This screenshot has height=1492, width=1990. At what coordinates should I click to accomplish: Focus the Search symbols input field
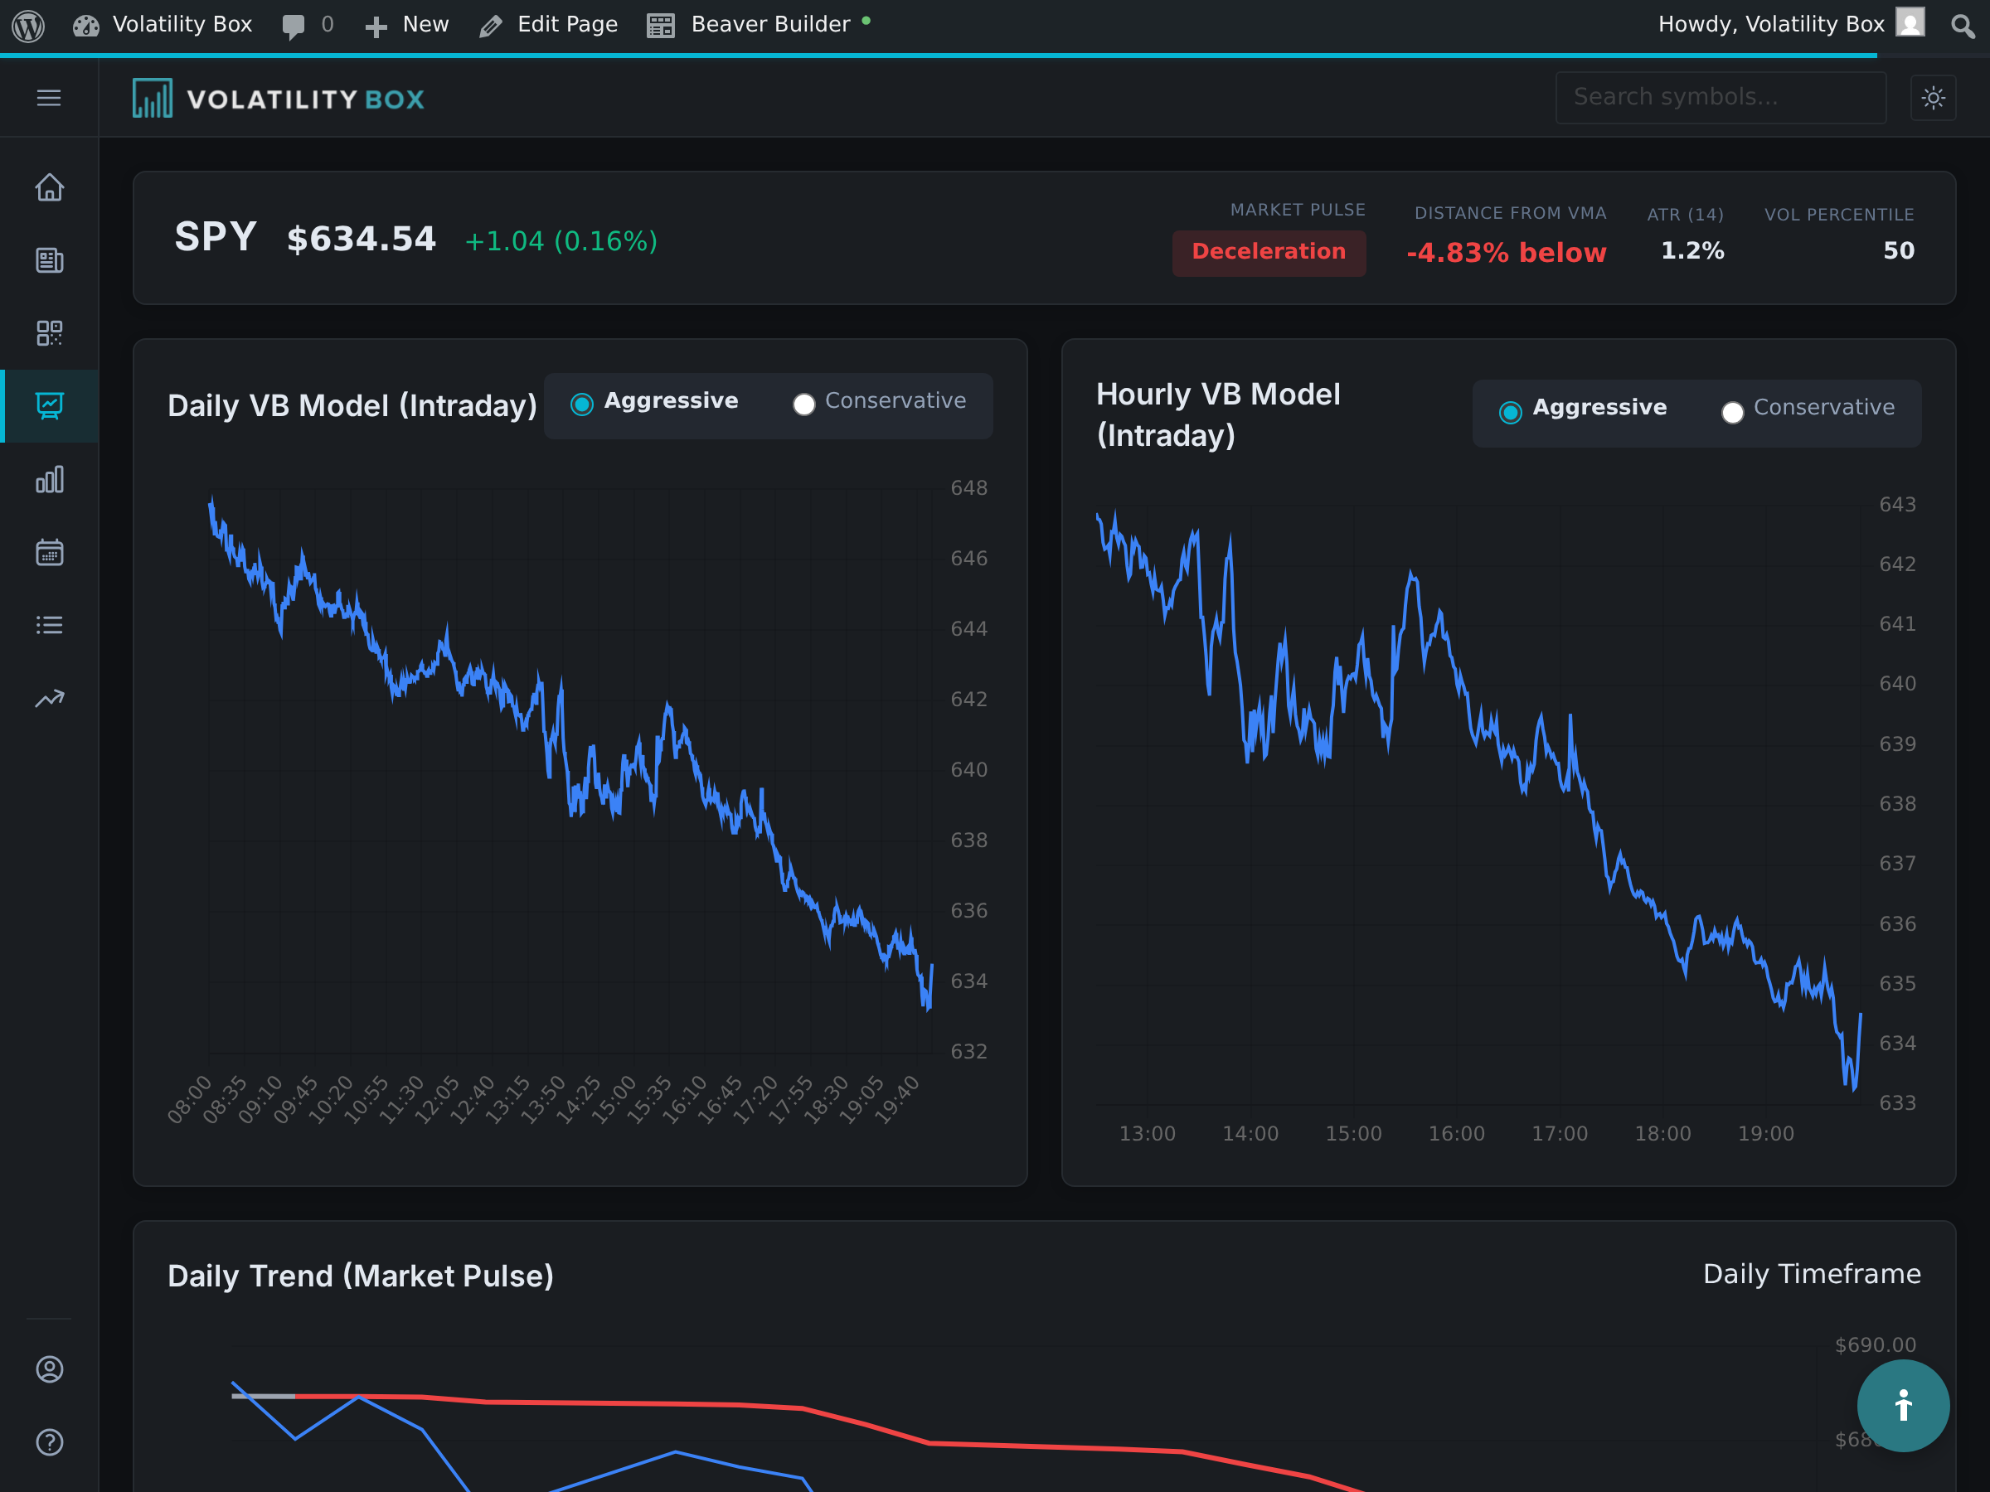pos(1721,97)
